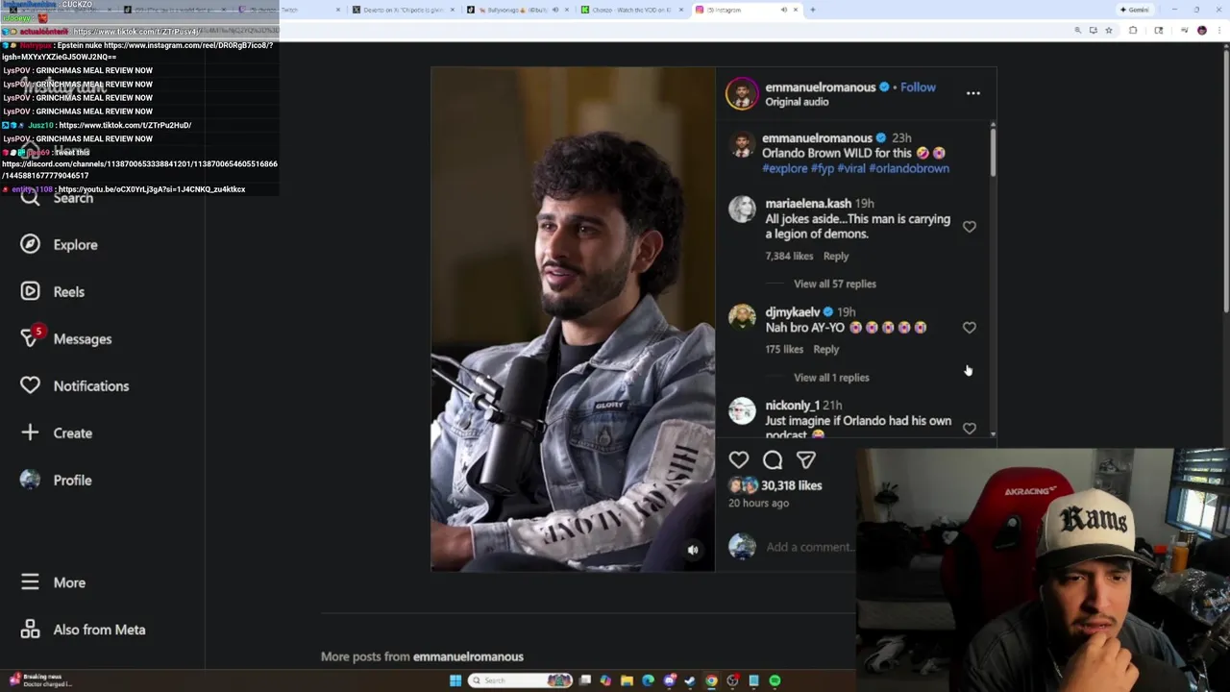
Task: Like djmykaelv's comment
Action: click(x=969, y=328)
